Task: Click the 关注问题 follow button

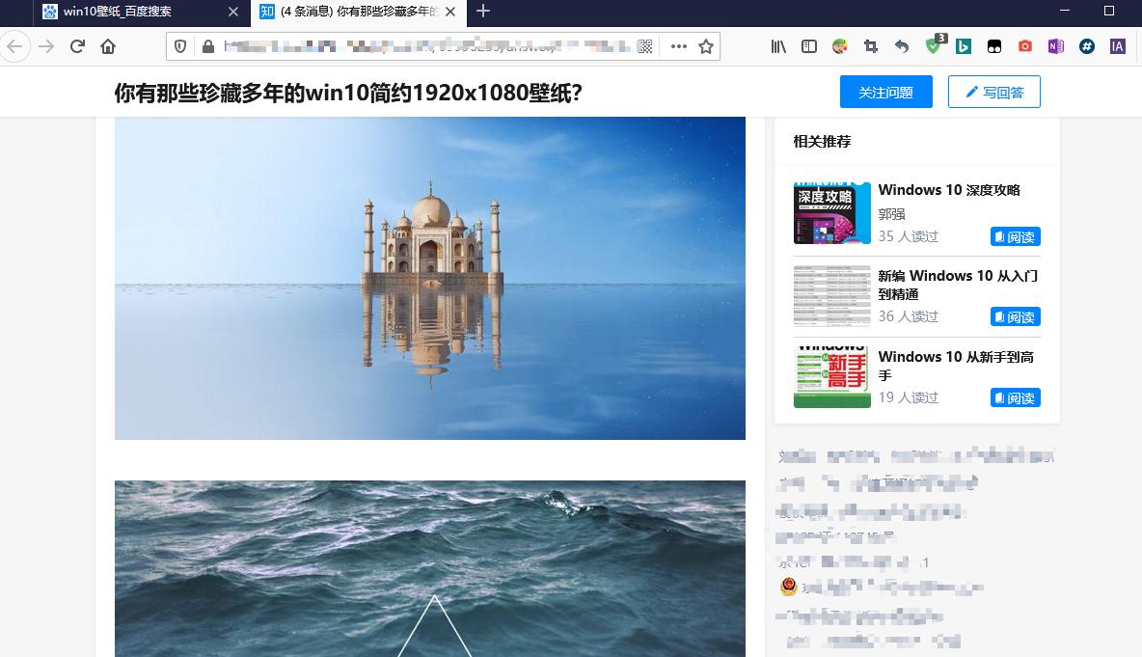Action: coord(885,92)
